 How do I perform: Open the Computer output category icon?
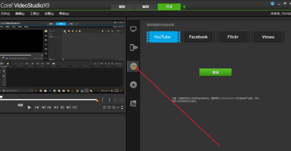[x=133, y=29]
